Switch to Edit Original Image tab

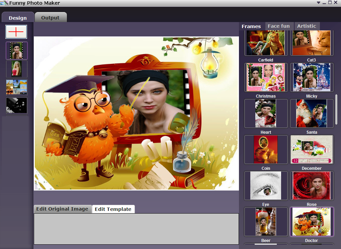[x=62, y=209]
